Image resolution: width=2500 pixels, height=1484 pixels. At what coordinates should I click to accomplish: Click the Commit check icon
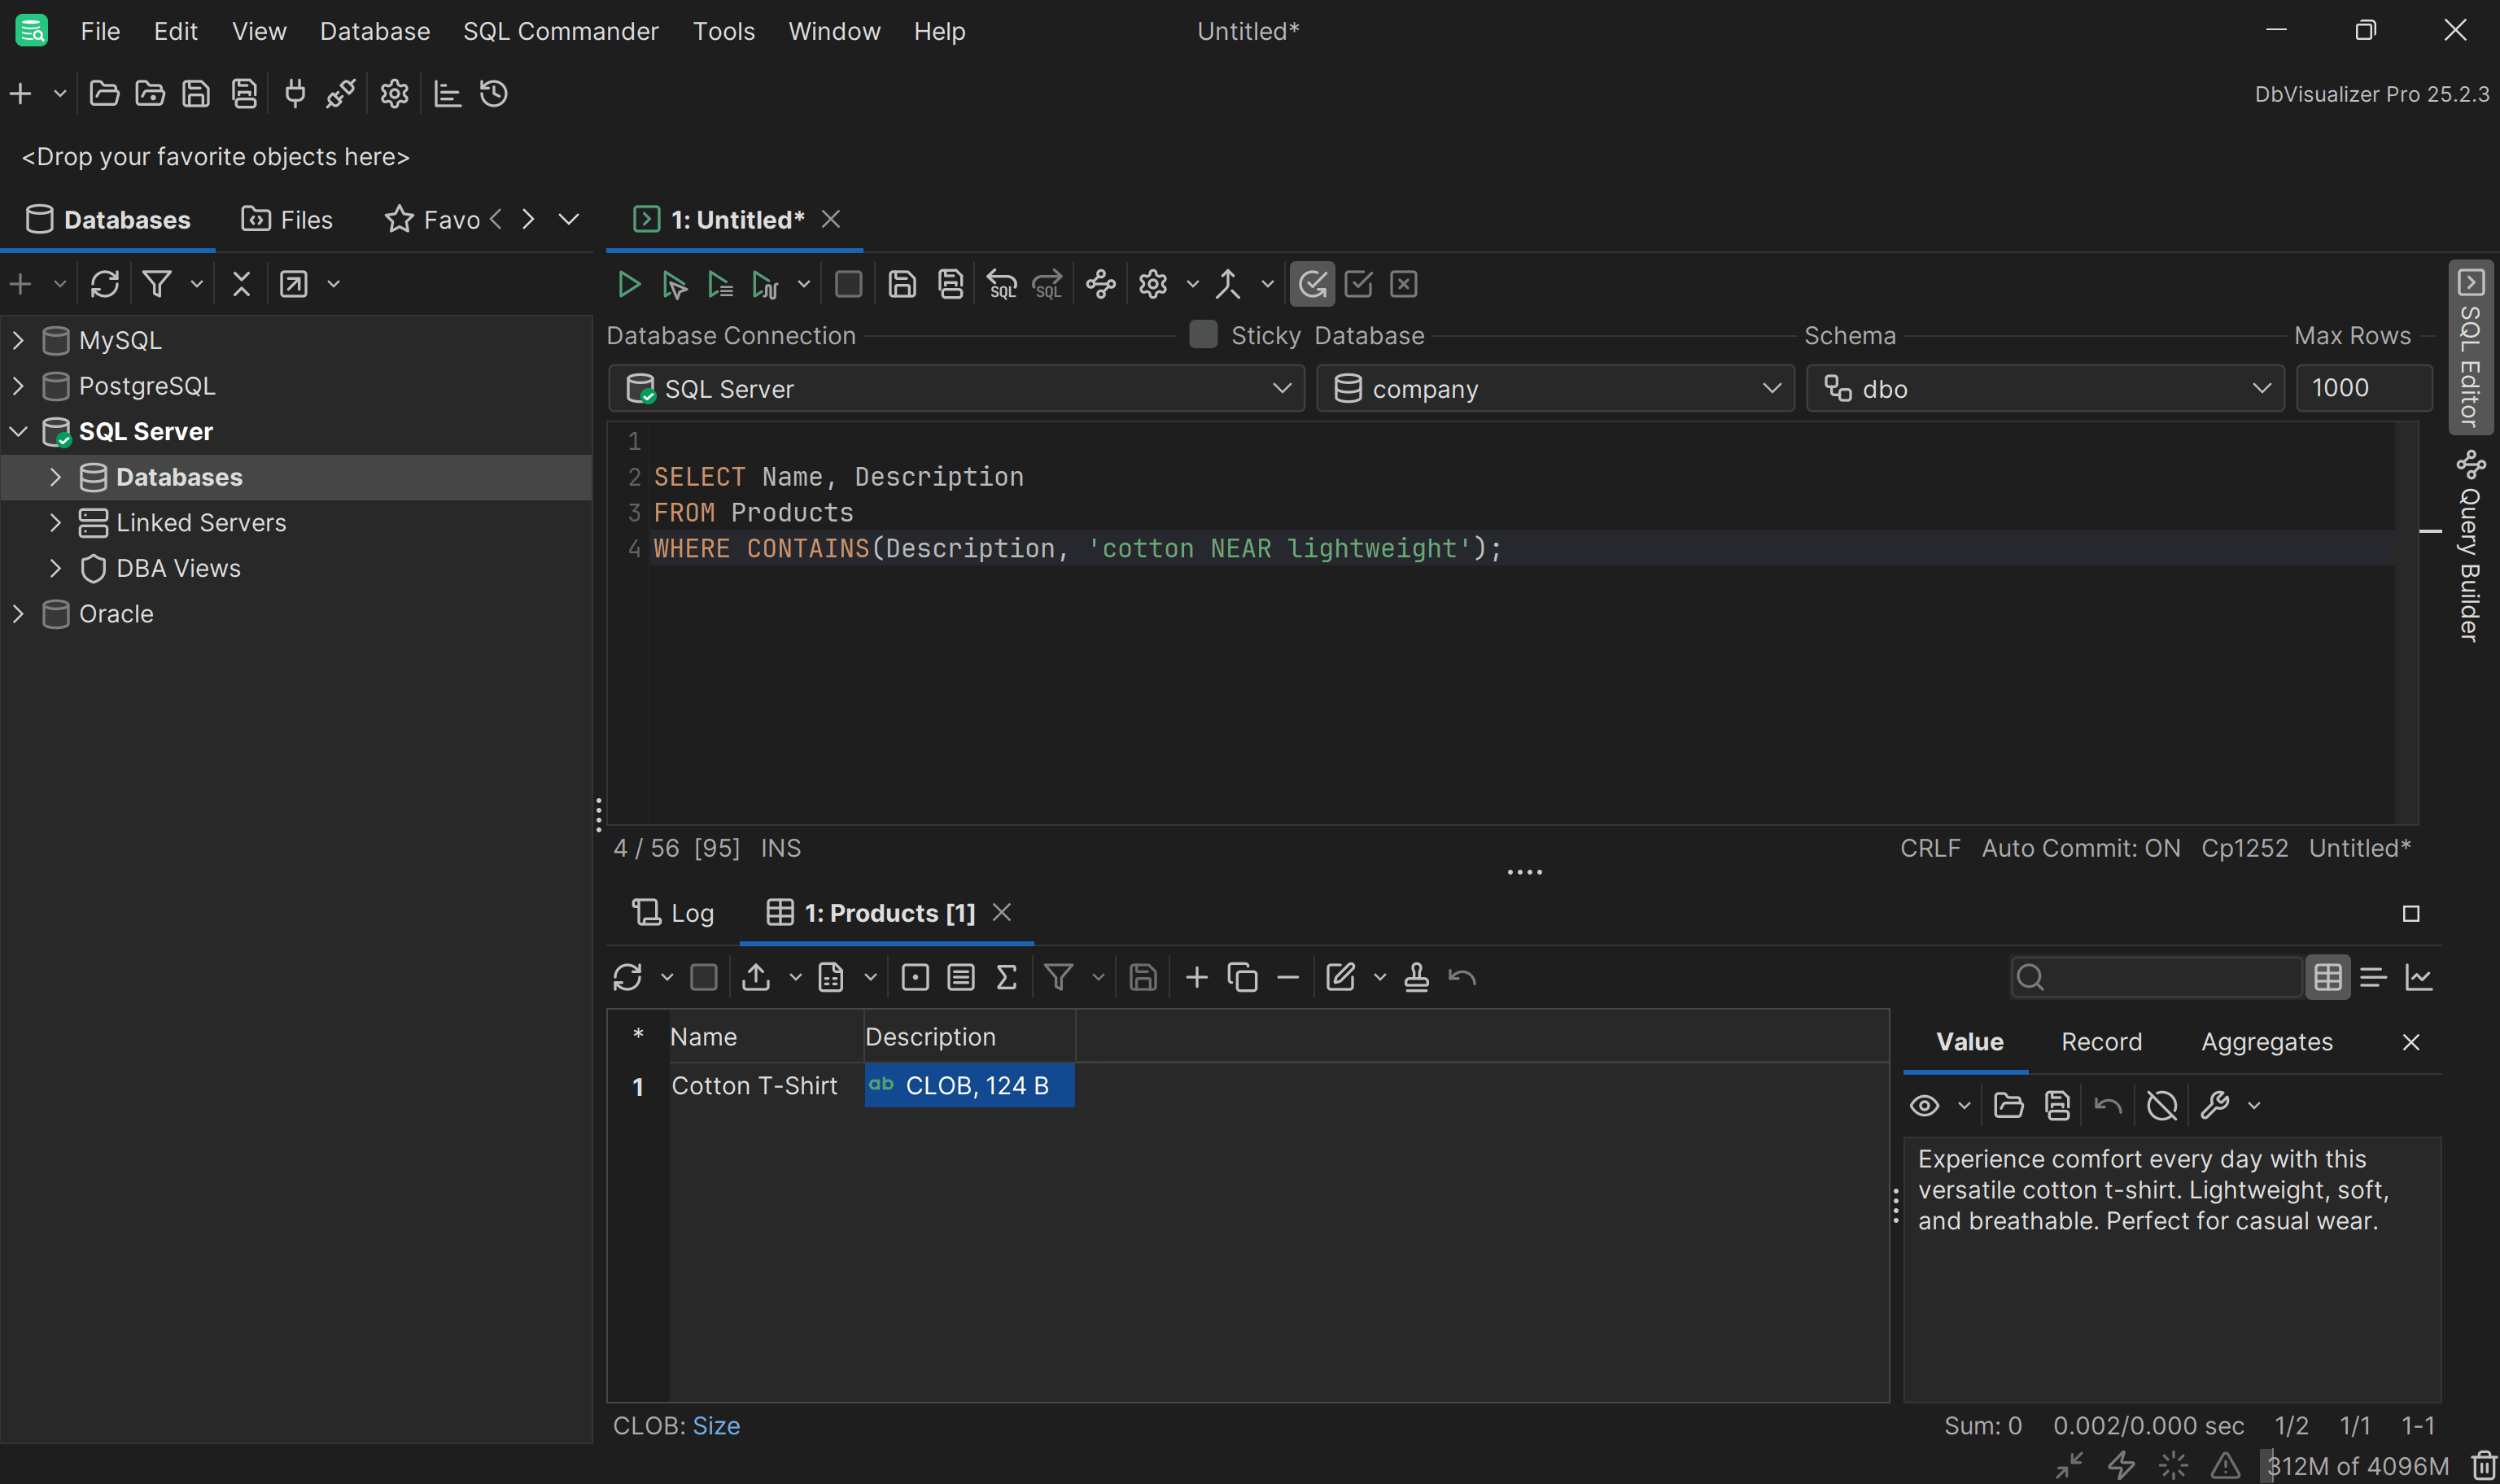pyautogui.click(x=1358, y=285)
